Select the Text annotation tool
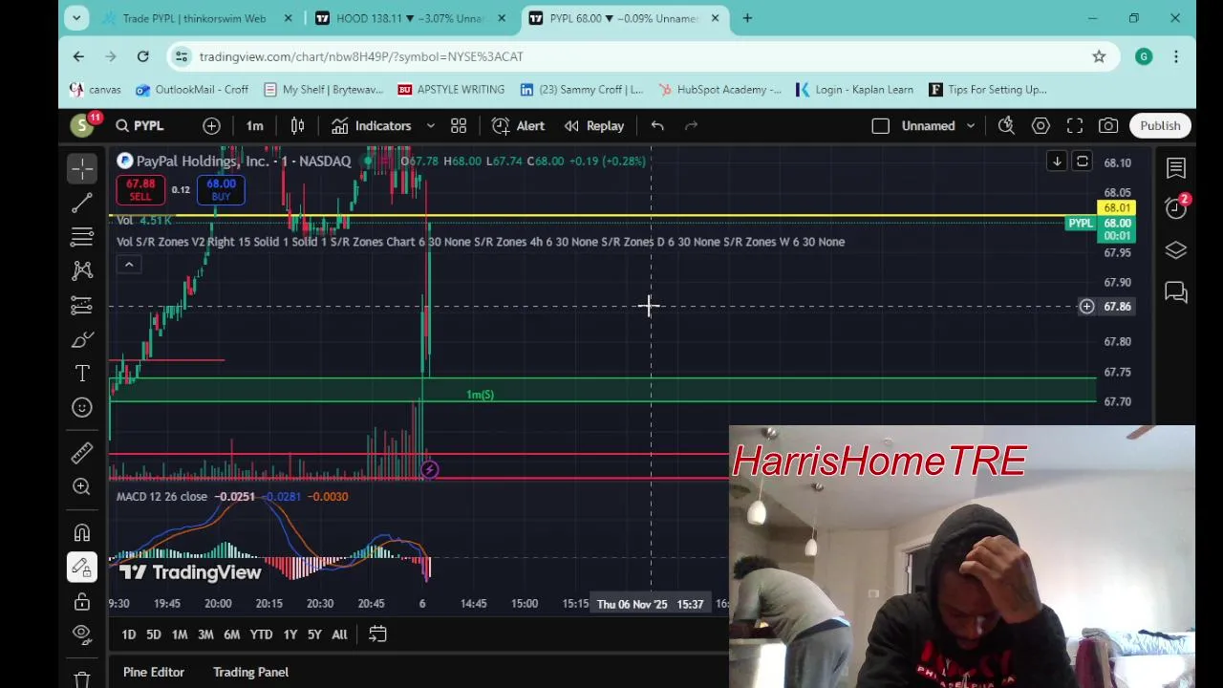This screenshot has height=688, width=1223. pos(82,374)
